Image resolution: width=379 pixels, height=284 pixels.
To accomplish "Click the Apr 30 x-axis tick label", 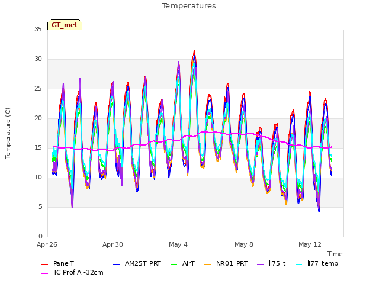I will pyautogui.click(x=113, y=244).
